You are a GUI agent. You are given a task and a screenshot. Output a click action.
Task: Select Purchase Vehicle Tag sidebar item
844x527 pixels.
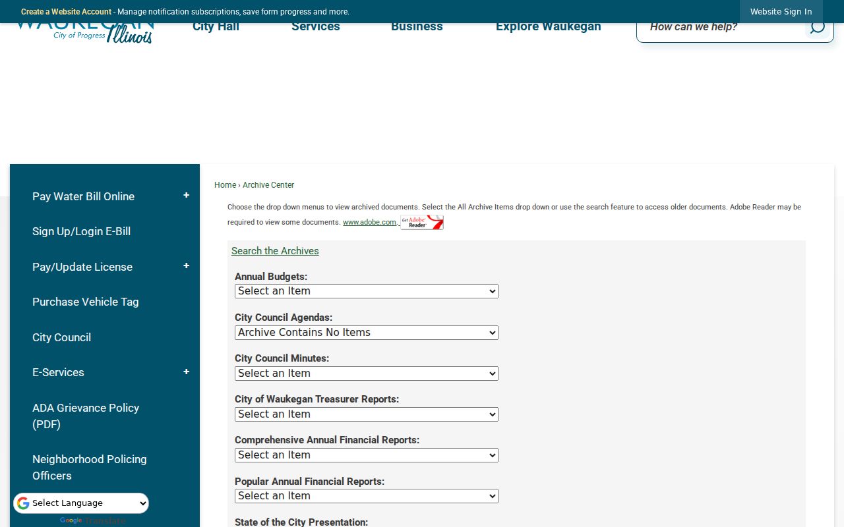[86, 302]
